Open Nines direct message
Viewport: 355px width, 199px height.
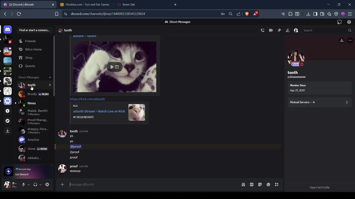pyautogui.click(x=35, y=103)
